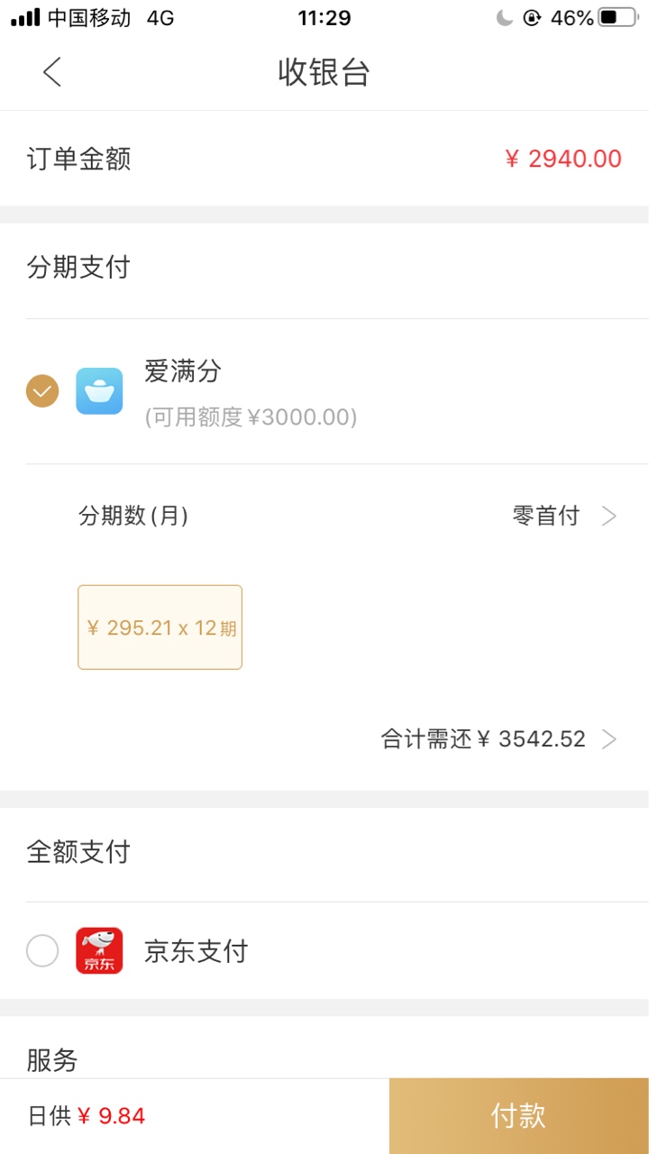Select the 京东支付 radio button
The width and height of the screenshot is (649, 1154).
(42, 951)
